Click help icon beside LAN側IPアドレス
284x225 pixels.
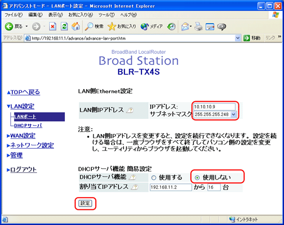click(x=130, y=110)
